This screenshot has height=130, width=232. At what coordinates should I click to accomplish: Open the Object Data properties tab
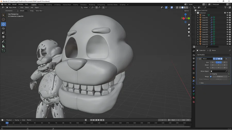click(x=194, y=94)
